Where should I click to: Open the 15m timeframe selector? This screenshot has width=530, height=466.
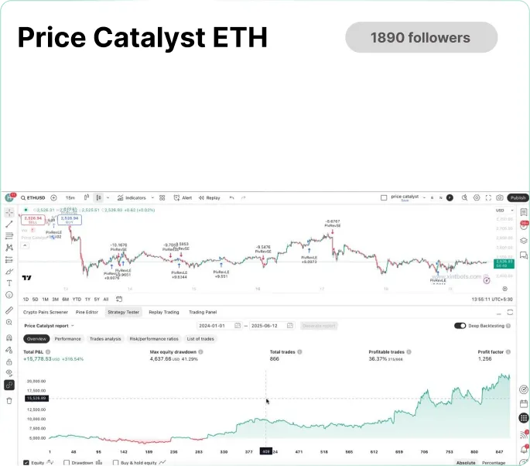70,198
